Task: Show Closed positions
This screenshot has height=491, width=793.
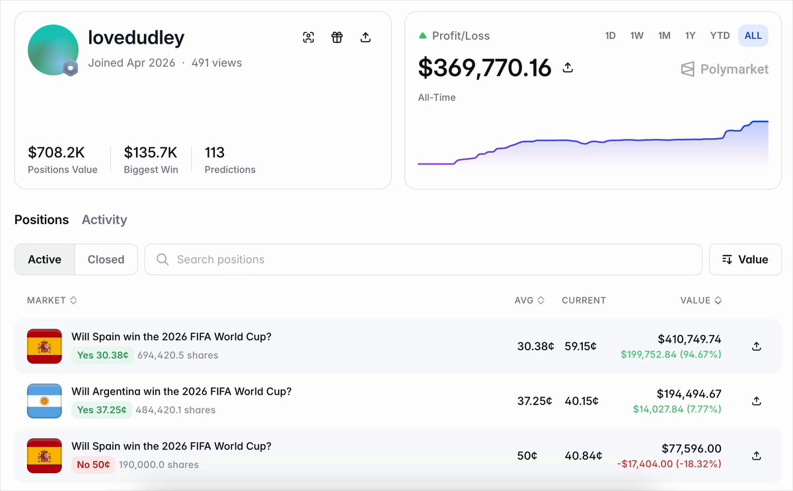Action: click(x=106, y=260)
